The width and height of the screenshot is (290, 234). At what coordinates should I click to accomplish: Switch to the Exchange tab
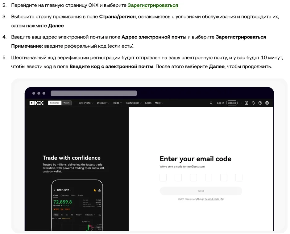click(55, 103)
